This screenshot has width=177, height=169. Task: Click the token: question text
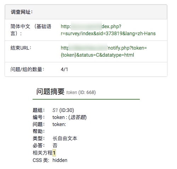[59, 124]
